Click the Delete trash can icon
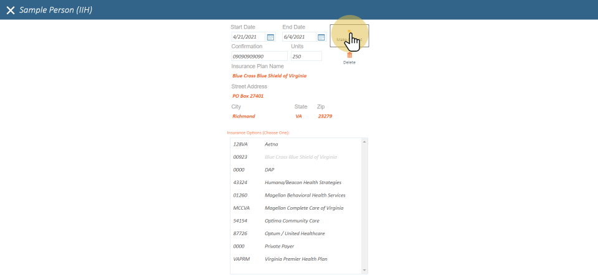598x275 pixels. click(349, 55)
